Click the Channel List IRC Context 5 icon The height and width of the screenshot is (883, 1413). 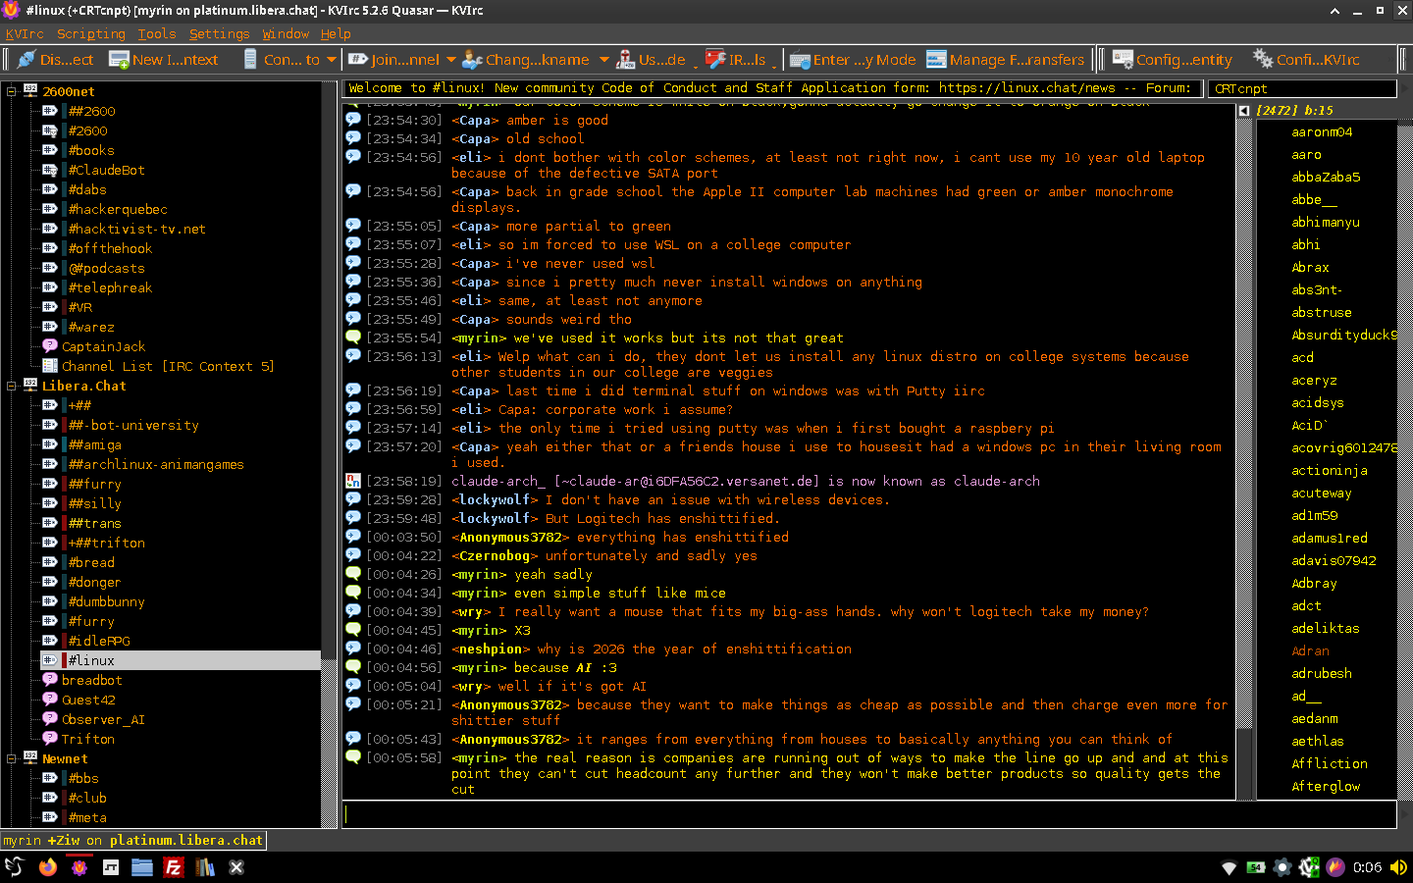coord(50,366)
